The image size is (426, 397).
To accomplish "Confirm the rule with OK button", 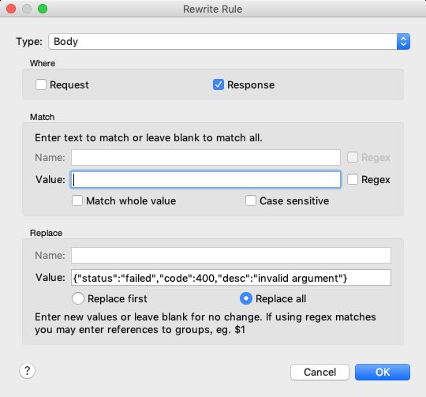I will coord(383,372).
